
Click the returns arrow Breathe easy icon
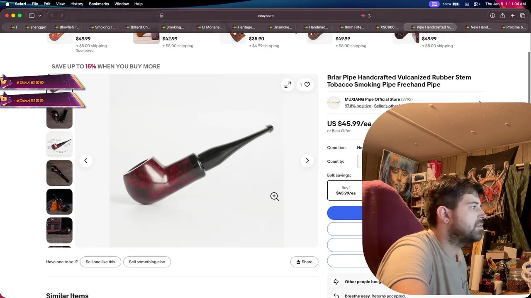tap(336, 296)
